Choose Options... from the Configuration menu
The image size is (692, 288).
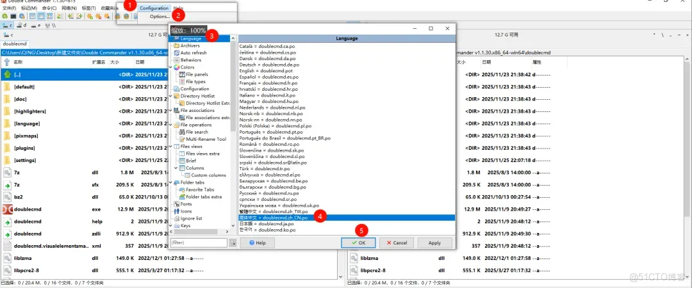[160, 16]
